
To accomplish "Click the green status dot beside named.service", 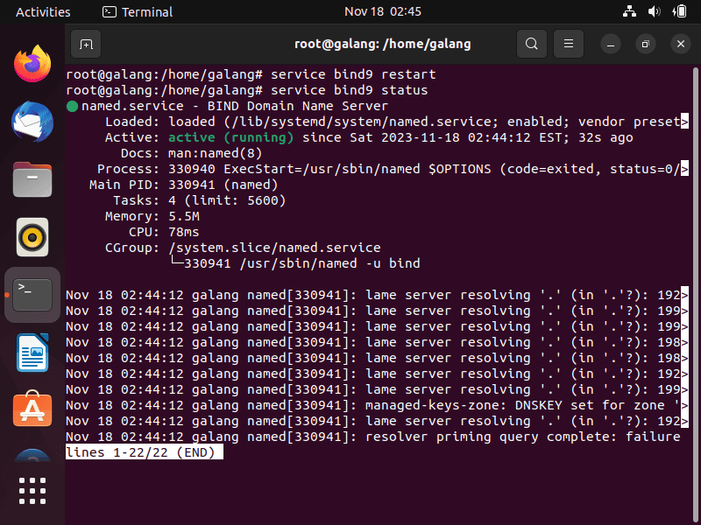I will [72, 106].
